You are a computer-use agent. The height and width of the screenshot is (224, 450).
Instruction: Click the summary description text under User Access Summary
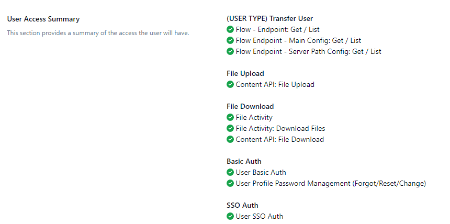[98, 33]
